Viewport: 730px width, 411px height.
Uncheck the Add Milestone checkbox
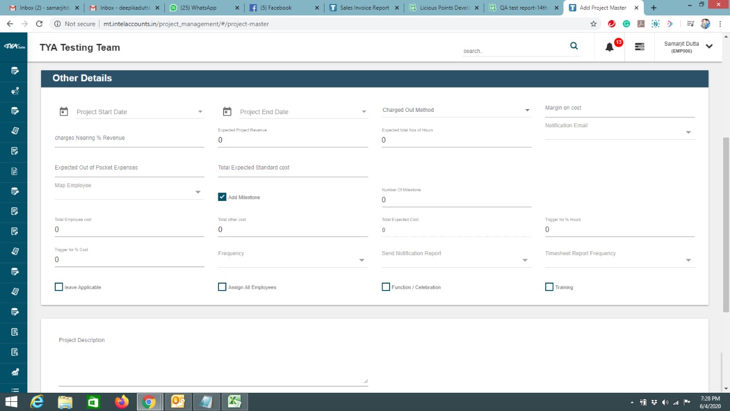(x=222, y=197)
